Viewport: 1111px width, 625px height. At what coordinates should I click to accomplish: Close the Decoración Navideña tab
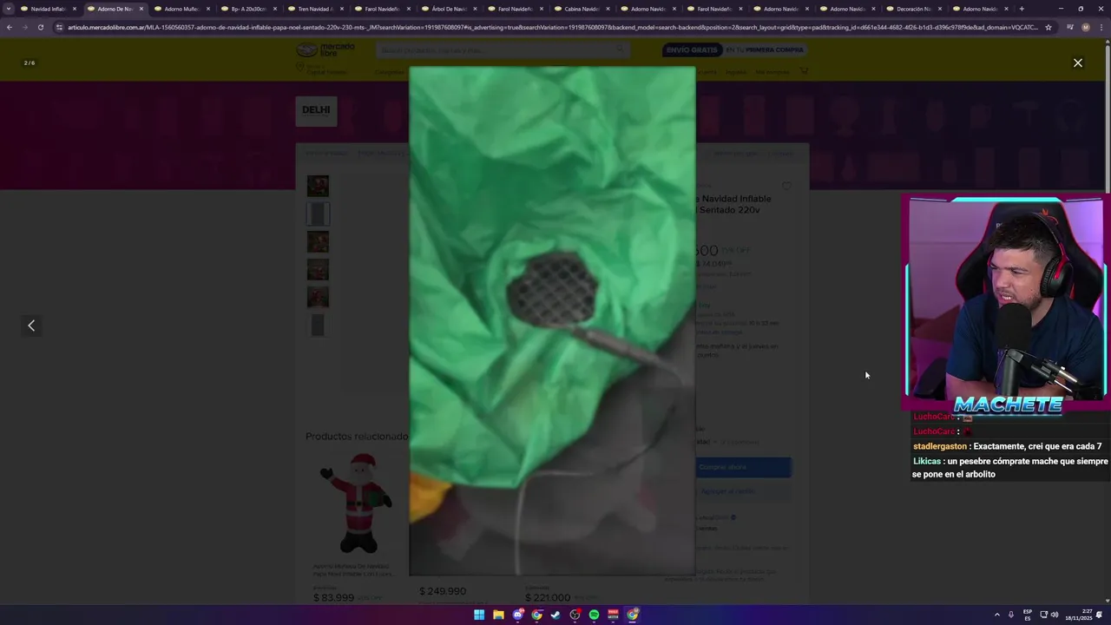tap(939, 9)
